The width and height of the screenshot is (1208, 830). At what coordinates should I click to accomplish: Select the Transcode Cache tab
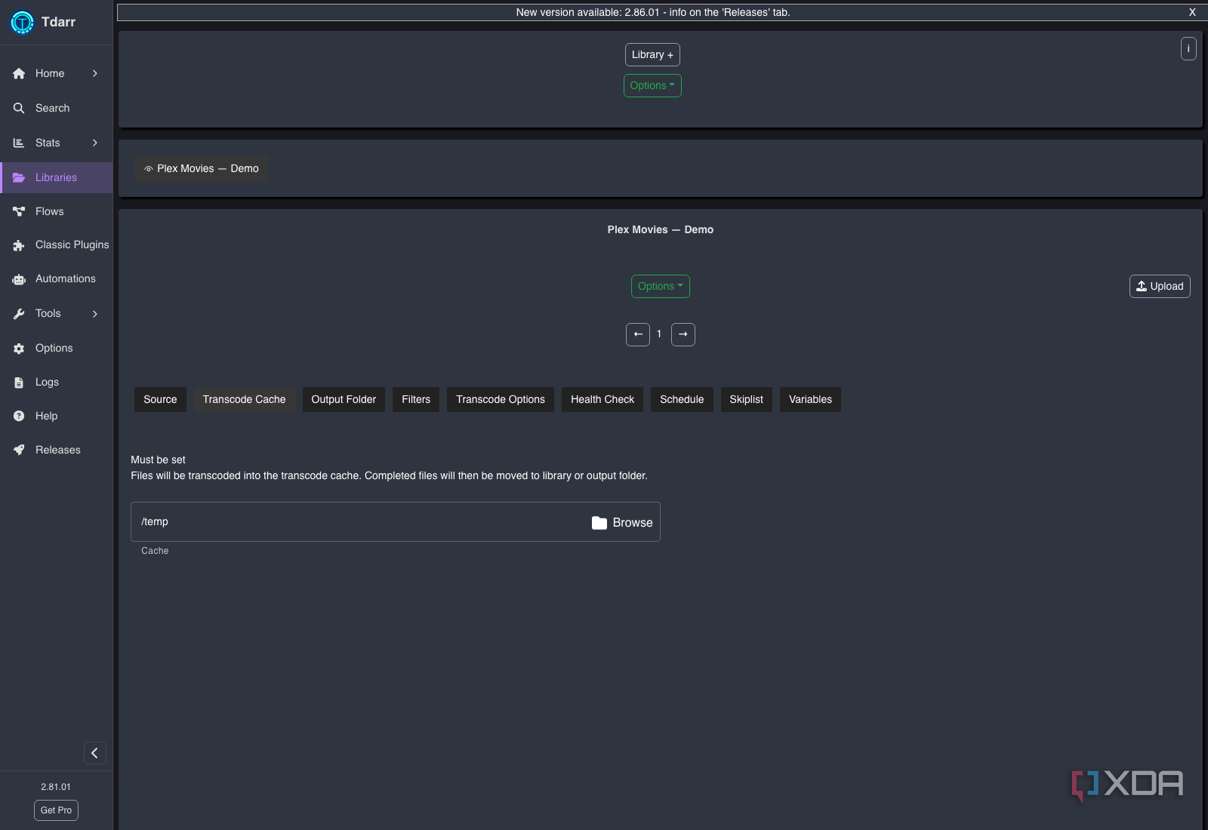(x=244, y=399)
